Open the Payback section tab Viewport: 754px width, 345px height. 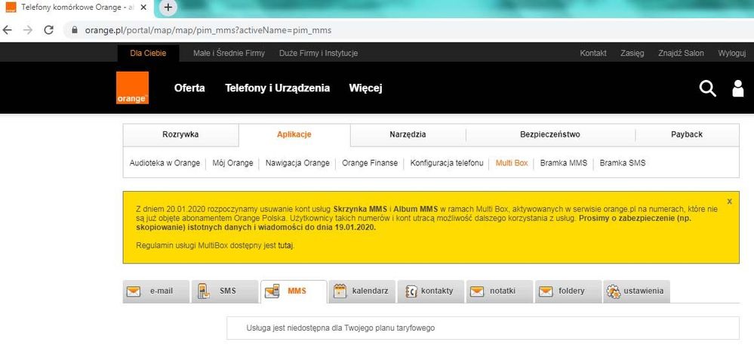687,134
